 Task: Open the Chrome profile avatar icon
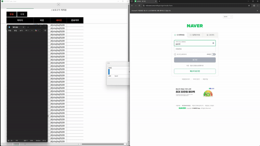click(x=254, y=6)
